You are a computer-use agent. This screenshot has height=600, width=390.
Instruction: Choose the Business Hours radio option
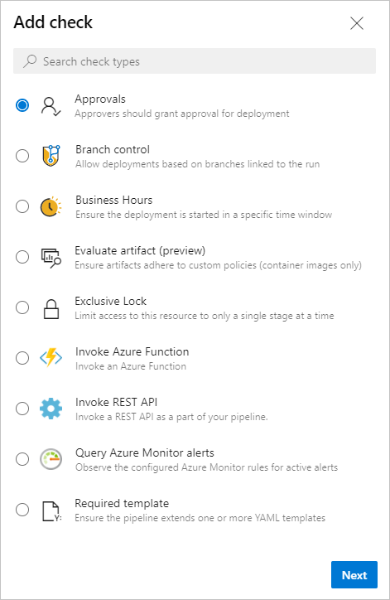(22, 206)
